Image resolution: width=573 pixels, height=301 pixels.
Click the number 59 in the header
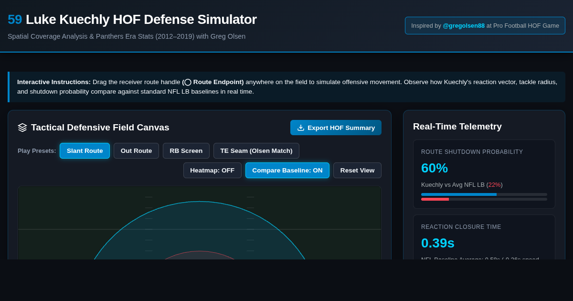click(x=15, y=19)
